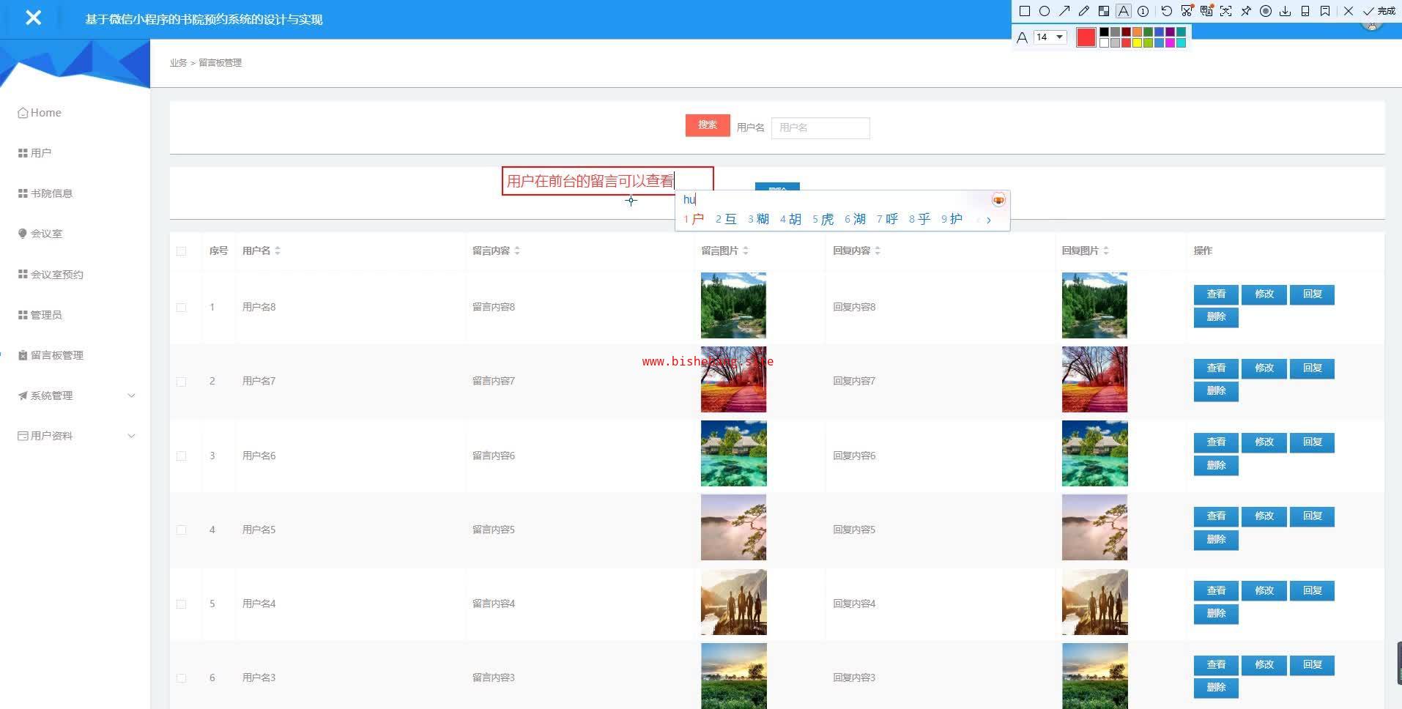Save screenshot with download icon
Screen dimensions: 1402x709
1285,11
